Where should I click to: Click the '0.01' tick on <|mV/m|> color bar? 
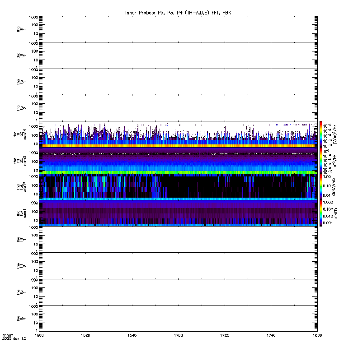327,195
